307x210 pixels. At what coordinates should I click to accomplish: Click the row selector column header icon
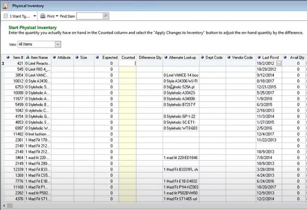pyautogui.click(x=8, y=57)
